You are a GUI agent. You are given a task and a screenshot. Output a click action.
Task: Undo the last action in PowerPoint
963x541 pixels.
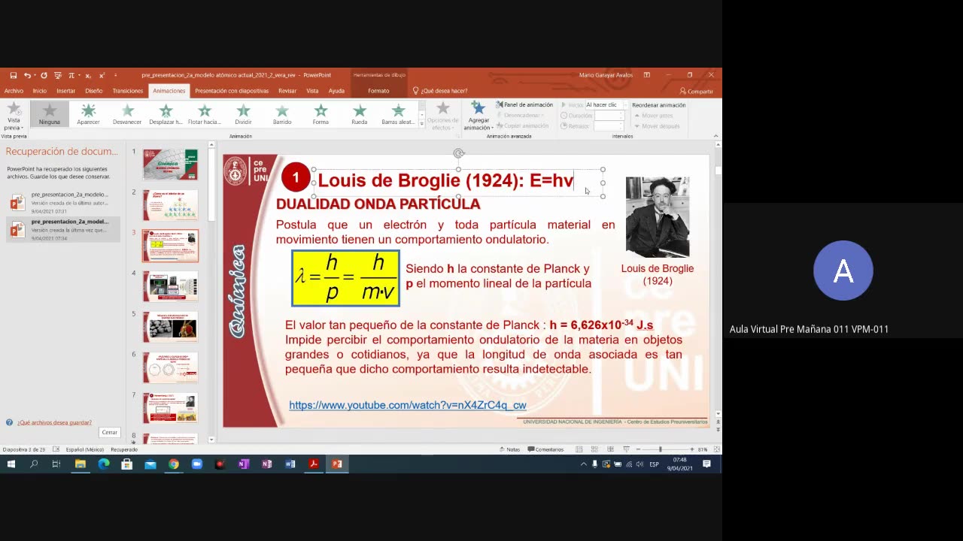(27, 75)
